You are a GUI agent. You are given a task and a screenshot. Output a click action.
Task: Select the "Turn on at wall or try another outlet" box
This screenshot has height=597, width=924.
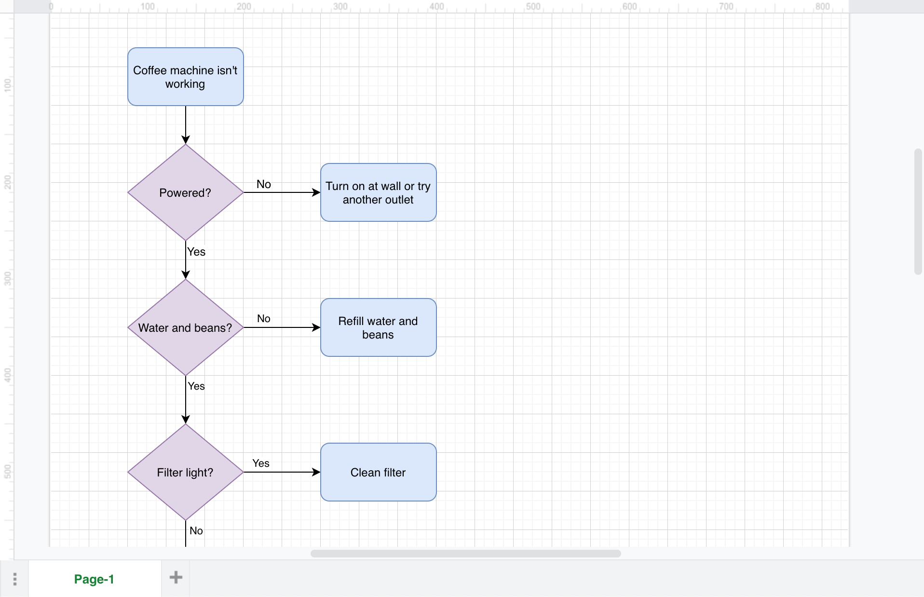(x=378, y=192)
